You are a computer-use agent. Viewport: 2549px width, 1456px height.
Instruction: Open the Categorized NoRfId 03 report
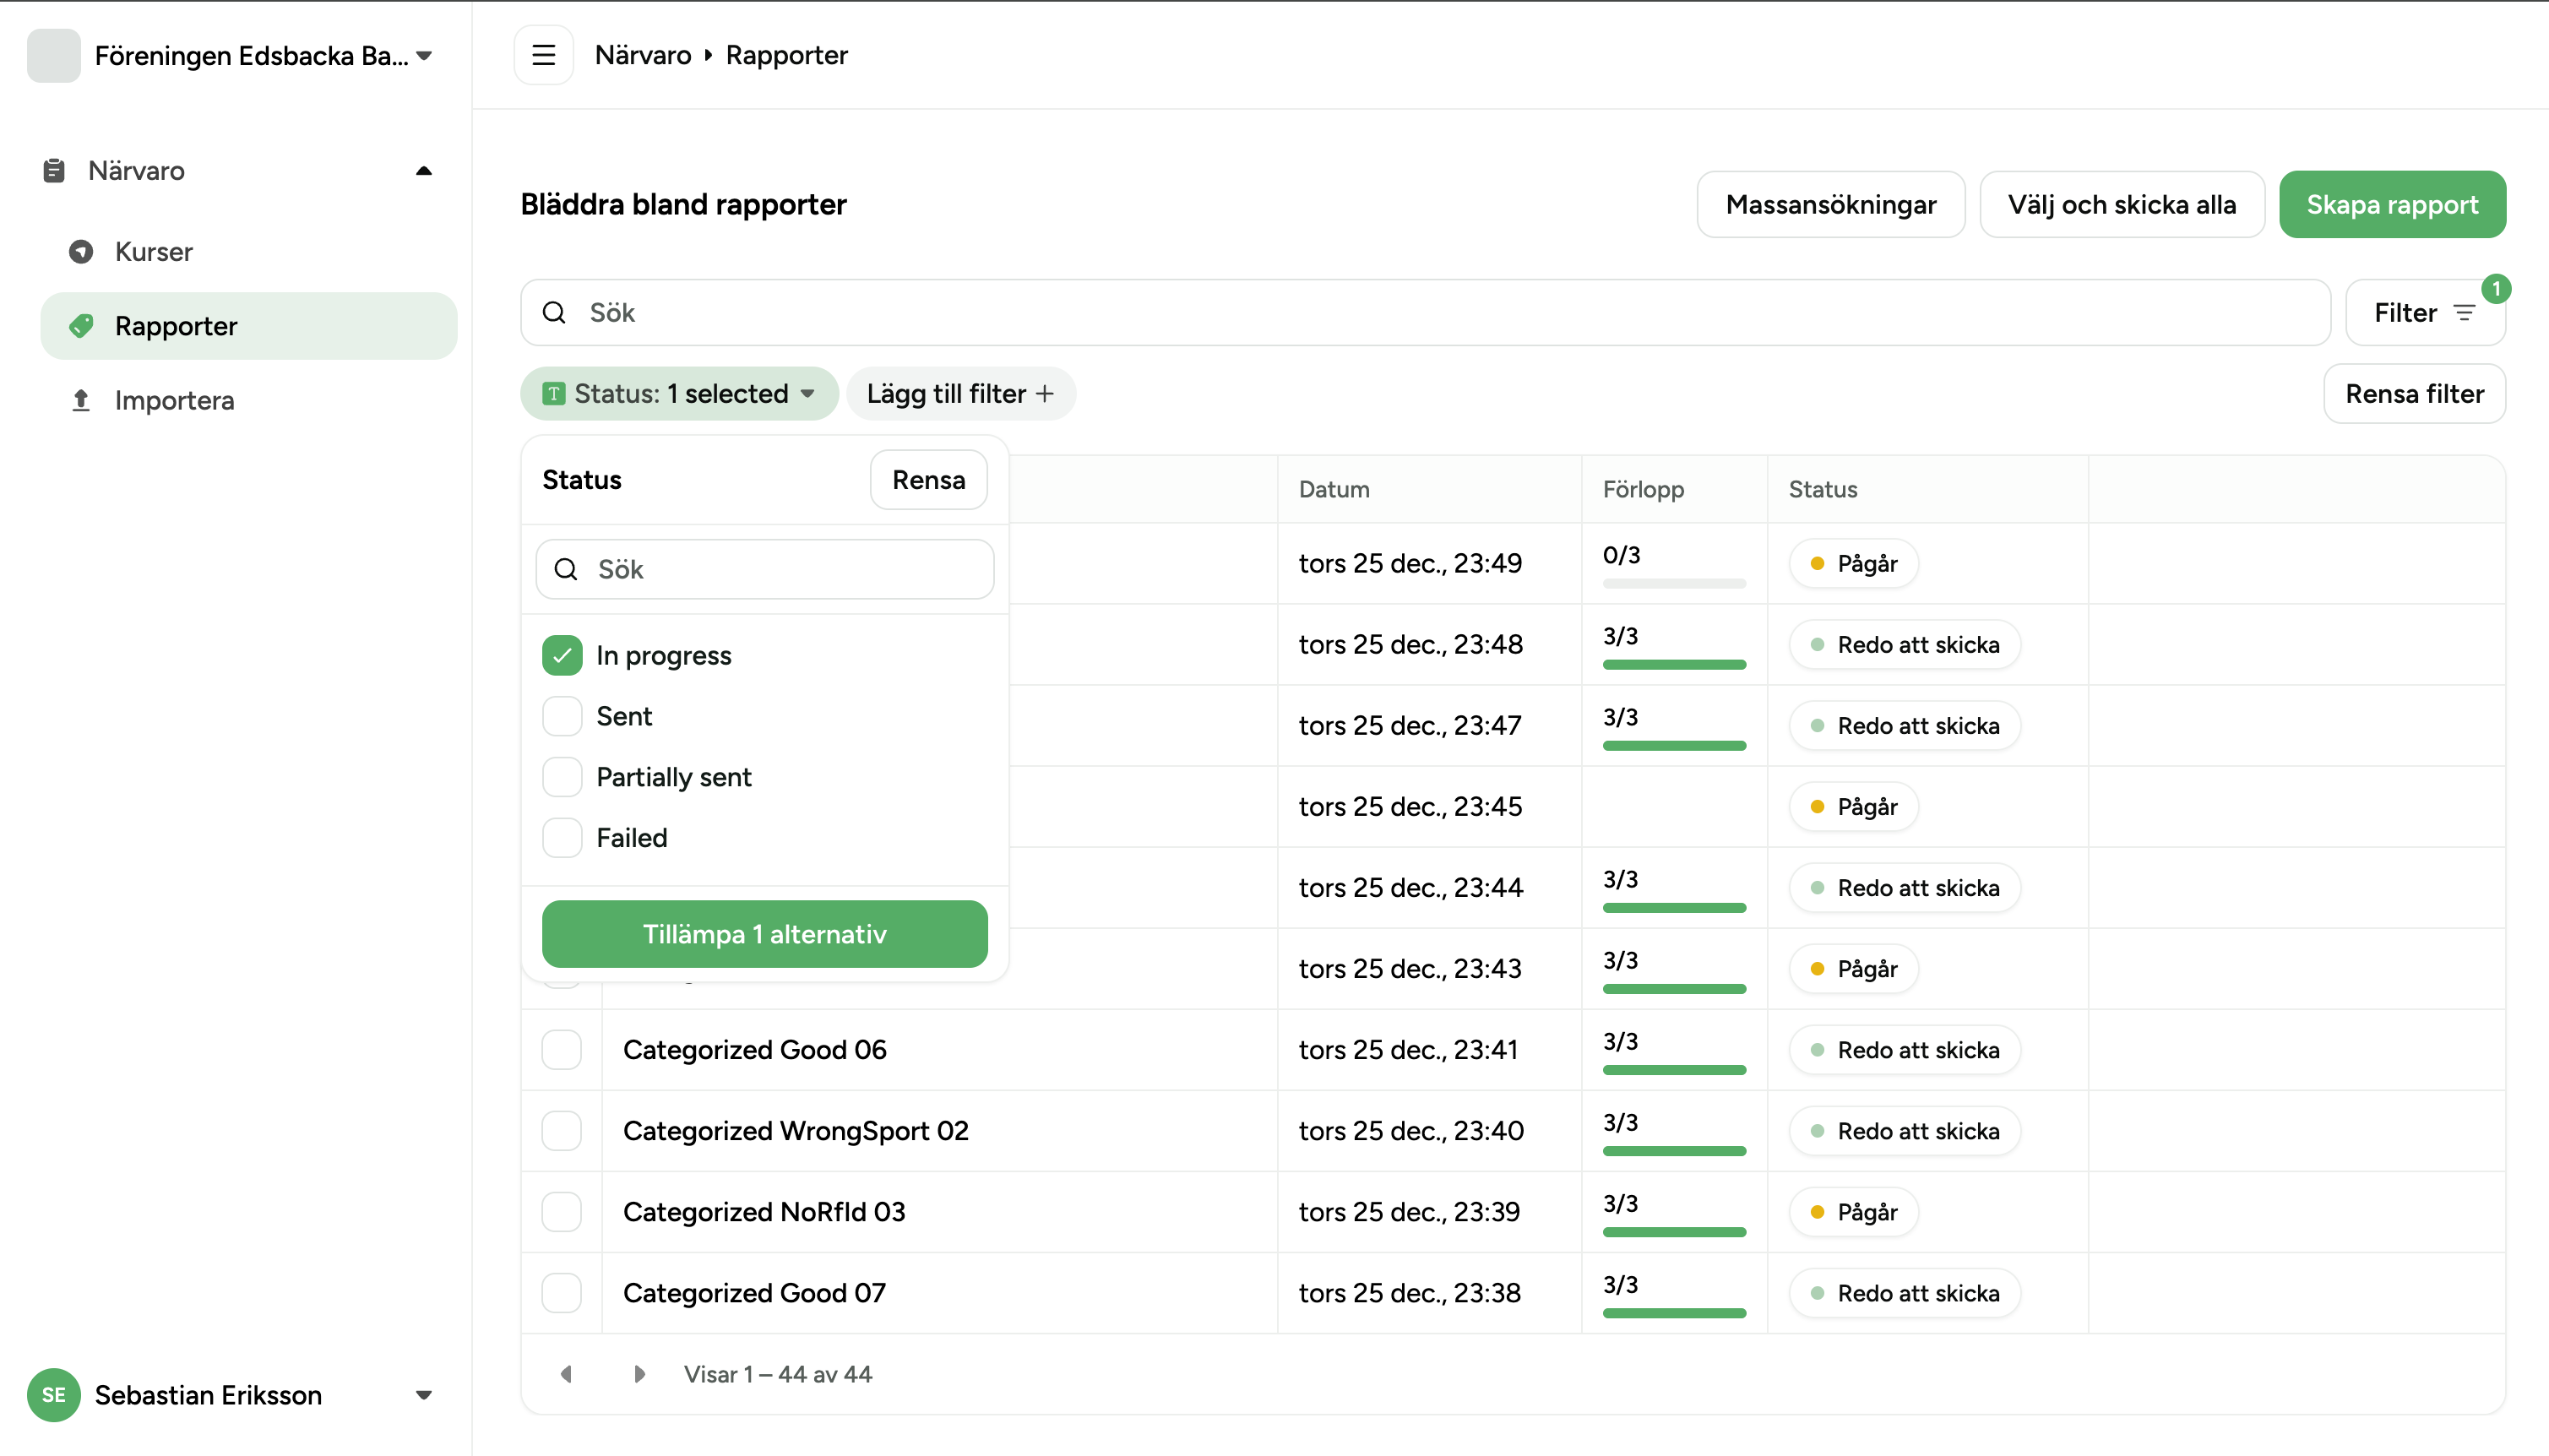764,1212
